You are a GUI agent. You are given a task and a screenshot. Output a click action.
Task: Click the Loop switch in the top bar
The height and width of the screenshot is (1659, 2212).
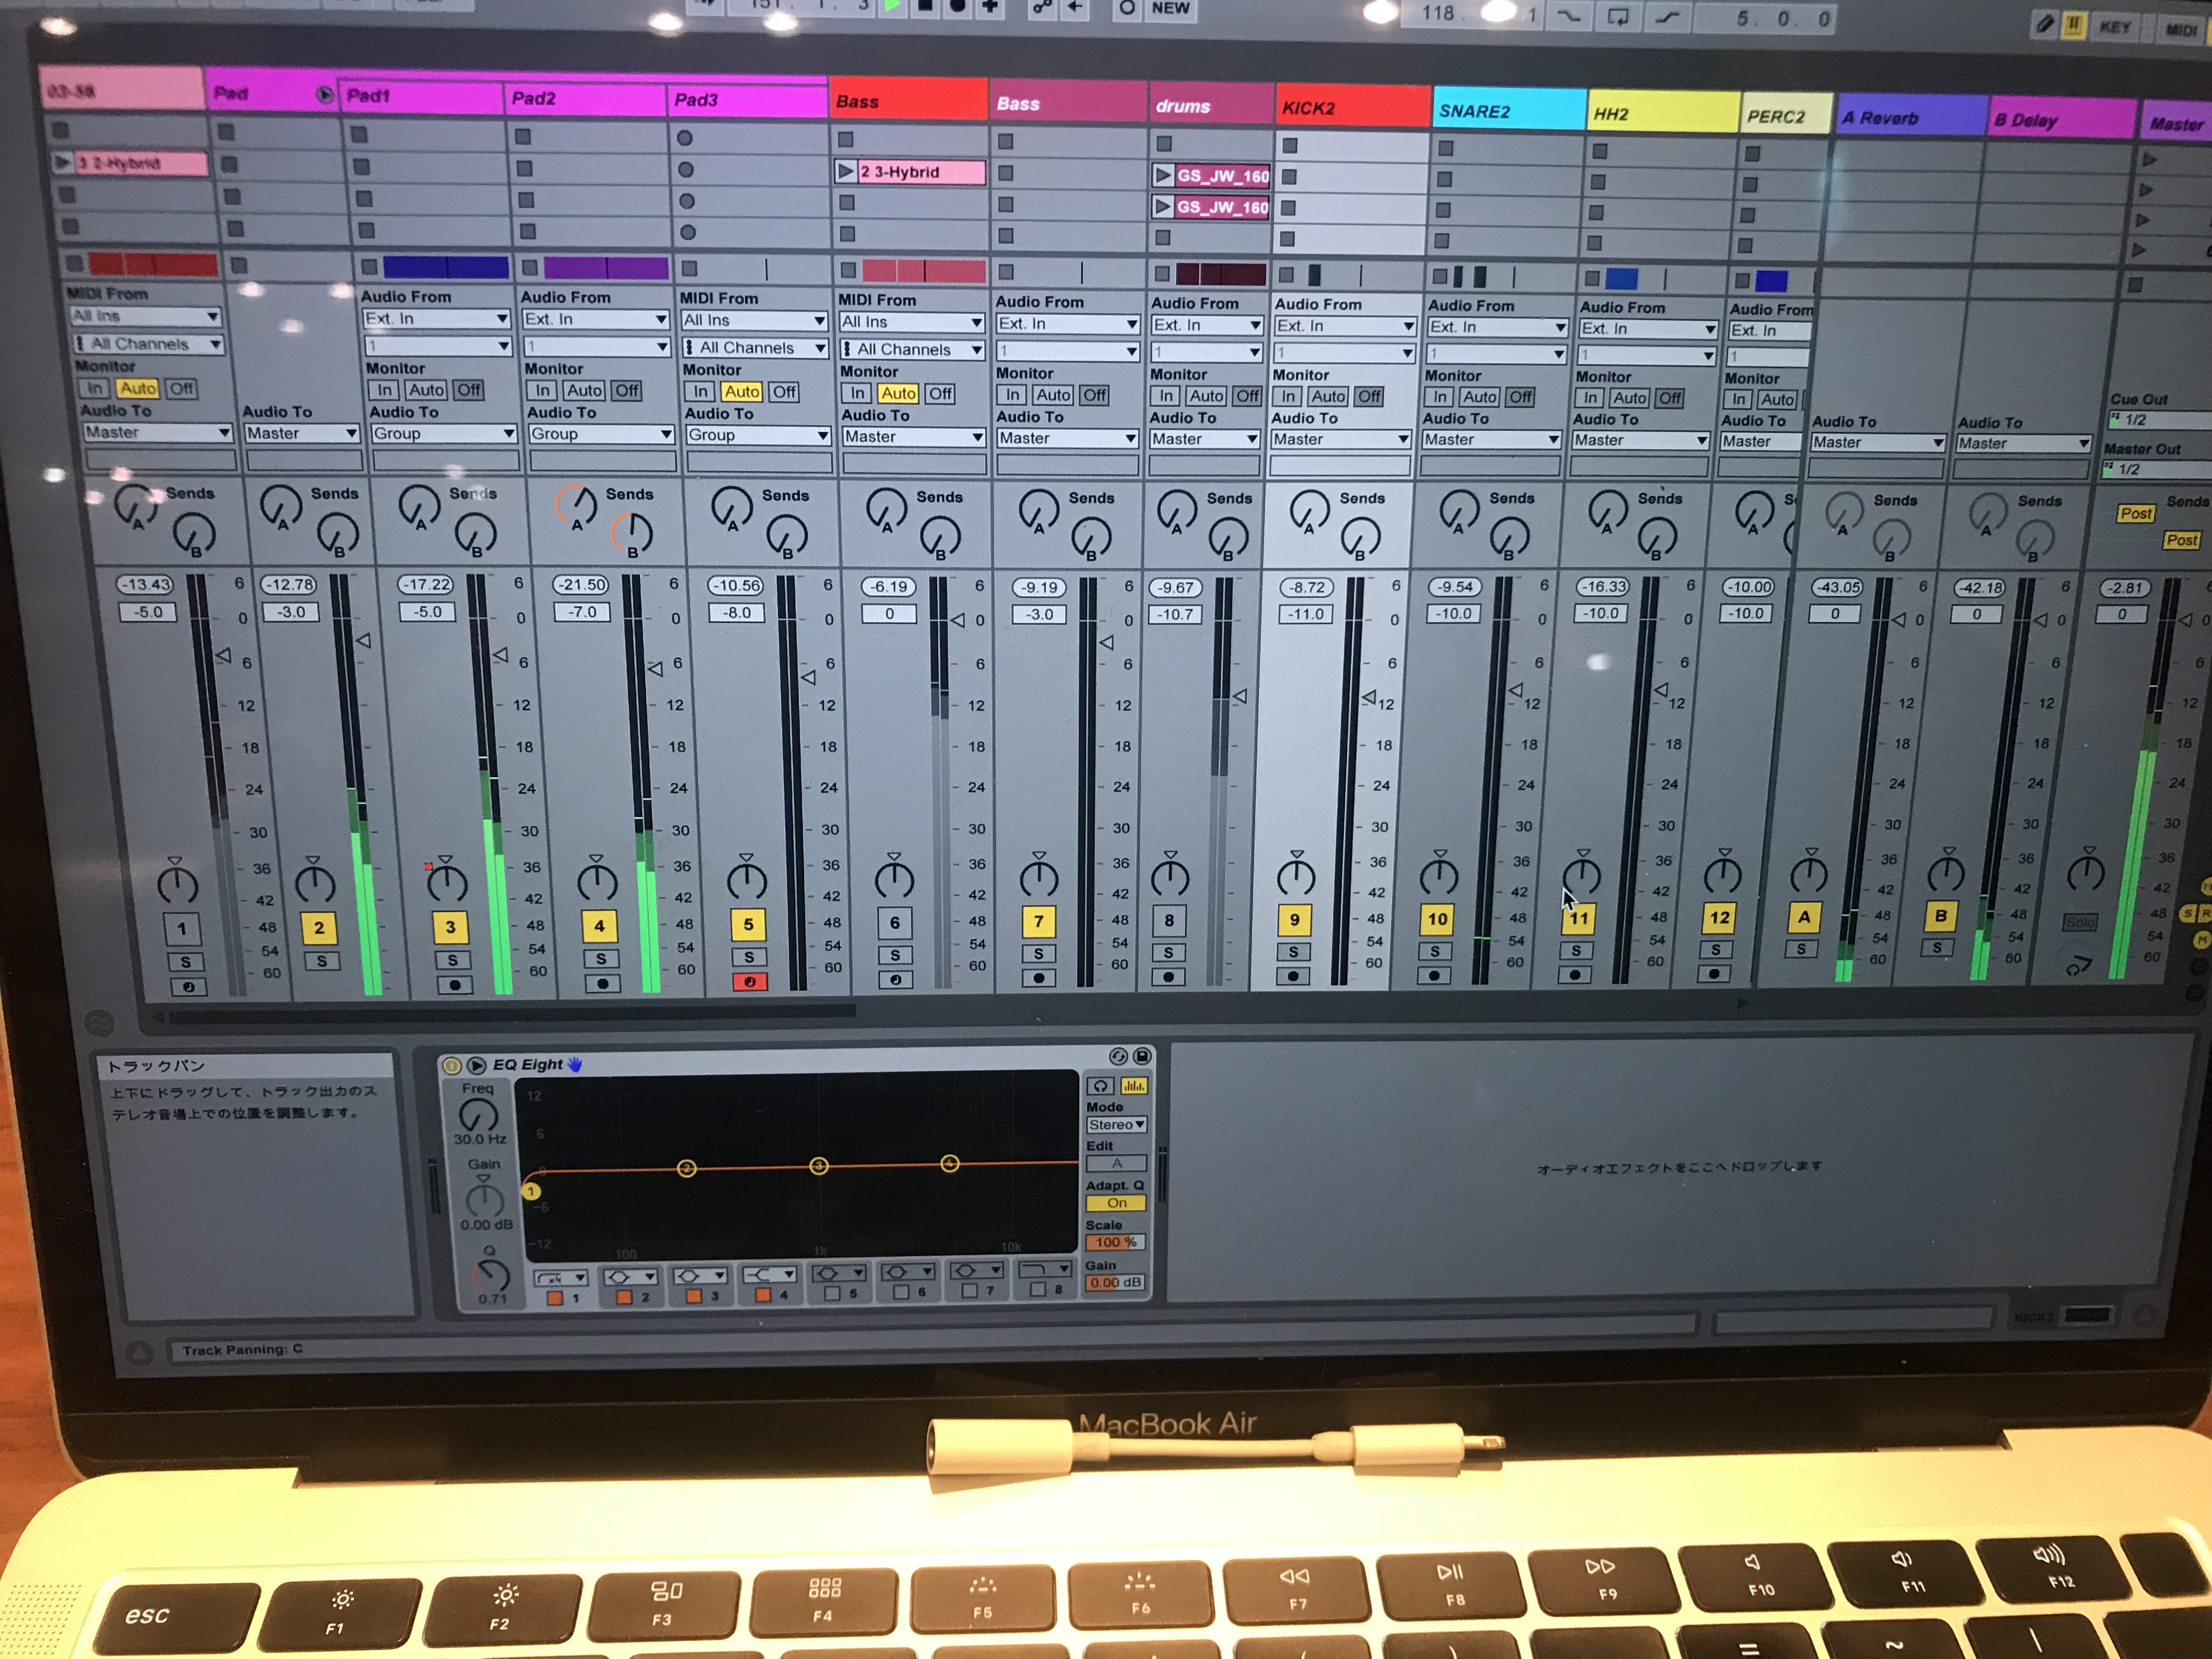pos(1617,16)
